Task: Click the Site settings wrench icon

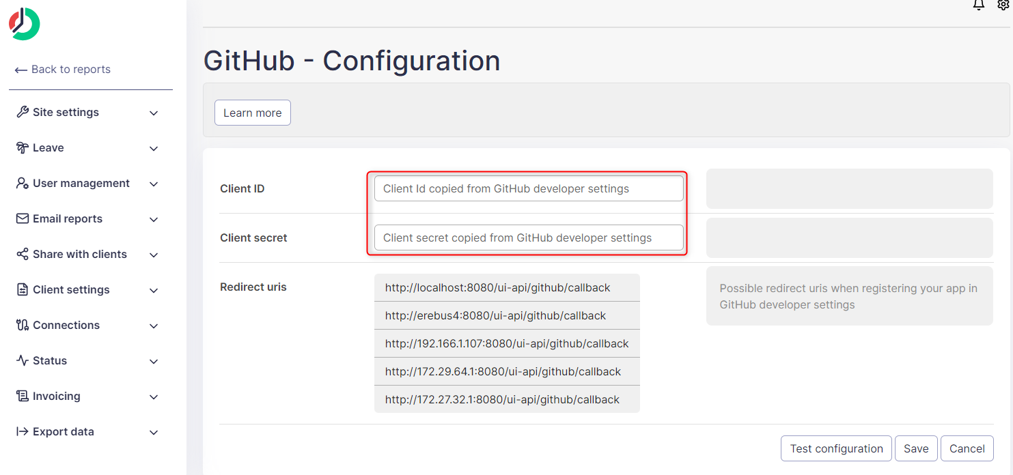Action: pos(22,112)
